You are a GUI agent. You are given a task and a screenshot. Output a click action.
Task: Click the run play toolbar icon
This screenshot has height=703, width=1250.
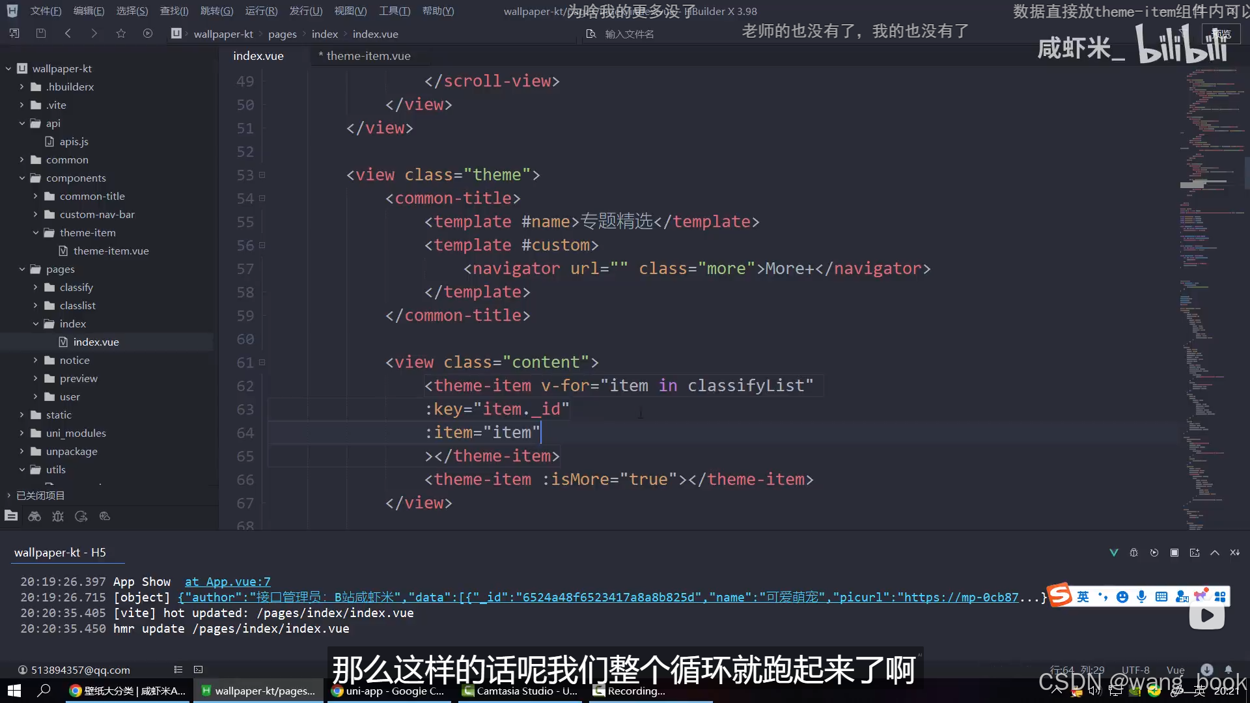point(148,33)
